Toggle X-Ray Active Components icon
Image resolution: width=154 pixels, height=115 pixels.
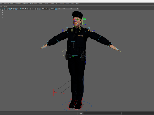tap(38, 9)
